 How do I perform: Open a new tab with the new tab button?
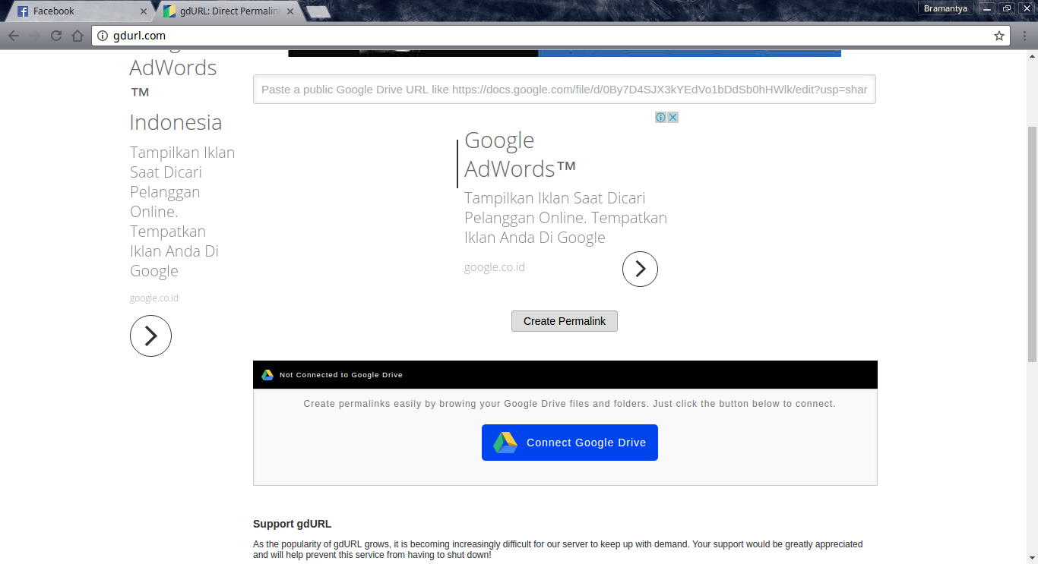point(318,11)
